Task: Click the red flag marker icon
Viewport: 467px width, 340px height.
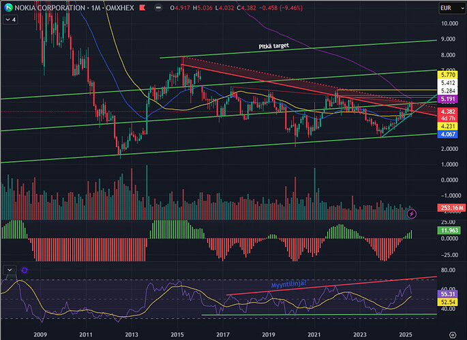Action: tap(141, 8)
